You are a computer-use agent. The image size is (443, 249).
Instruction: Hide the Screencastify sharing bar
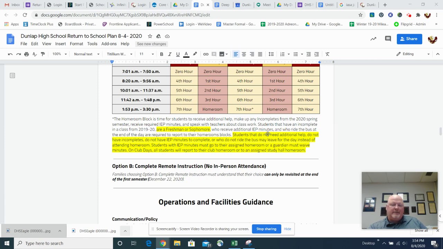point(288,229)
